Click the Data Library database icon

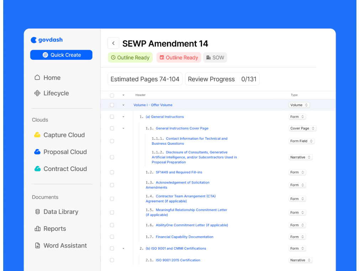point(37,212)
